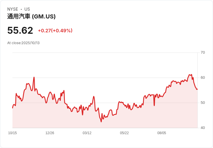Screen dimensions: 213x148
Task: Click the 55.62 current price
Action: point(20,30)
